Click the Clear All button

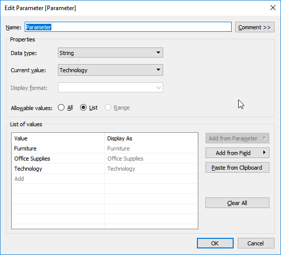[237, 203]
